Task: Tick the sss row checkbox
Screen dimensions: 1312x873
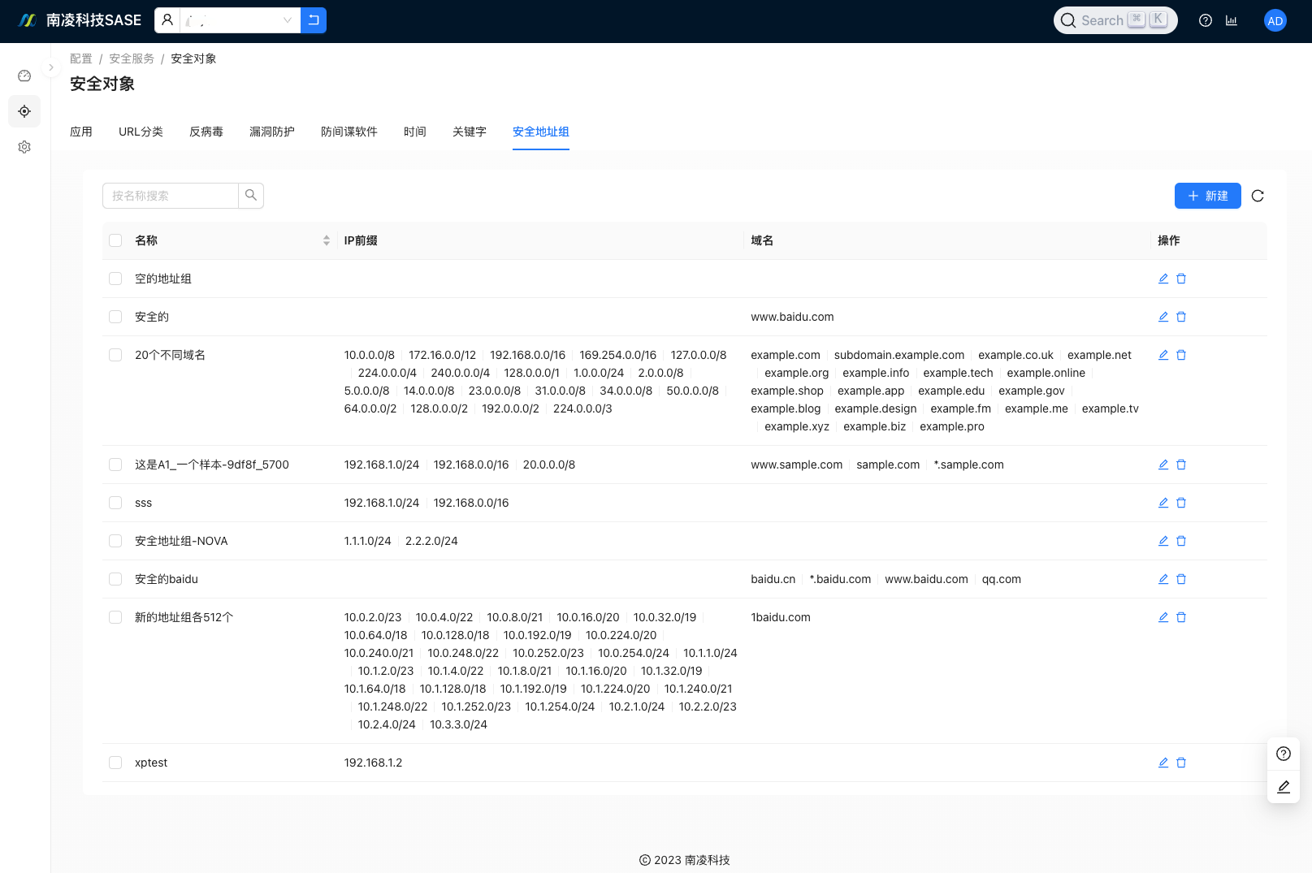Action: (x=115, y=503)
